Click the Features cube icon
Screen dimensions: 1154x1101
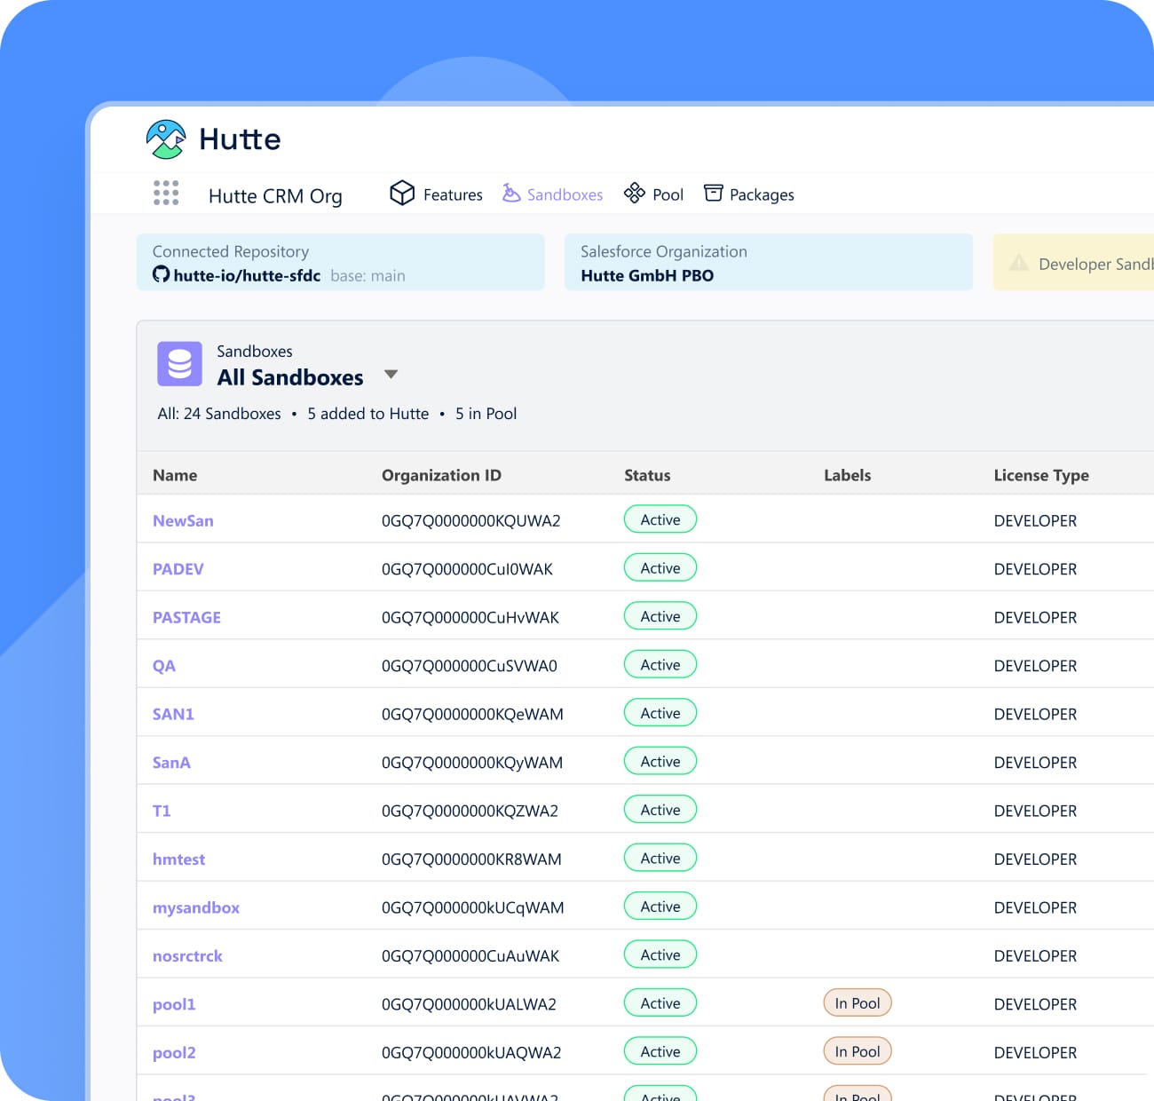[402, 193]
